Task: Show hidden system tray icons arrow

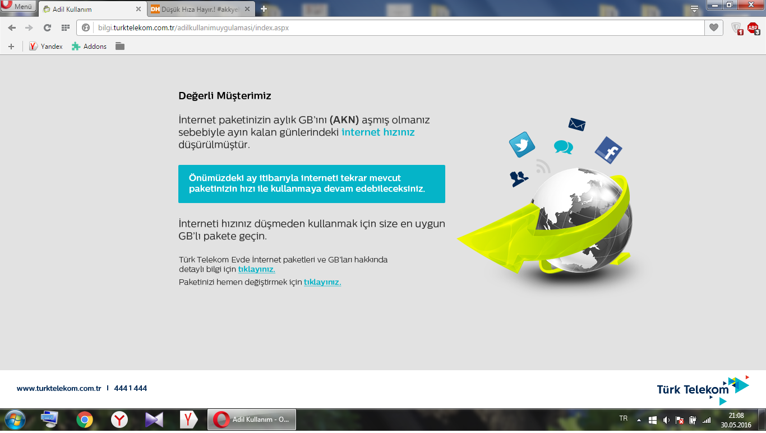Action: (639, 420)
